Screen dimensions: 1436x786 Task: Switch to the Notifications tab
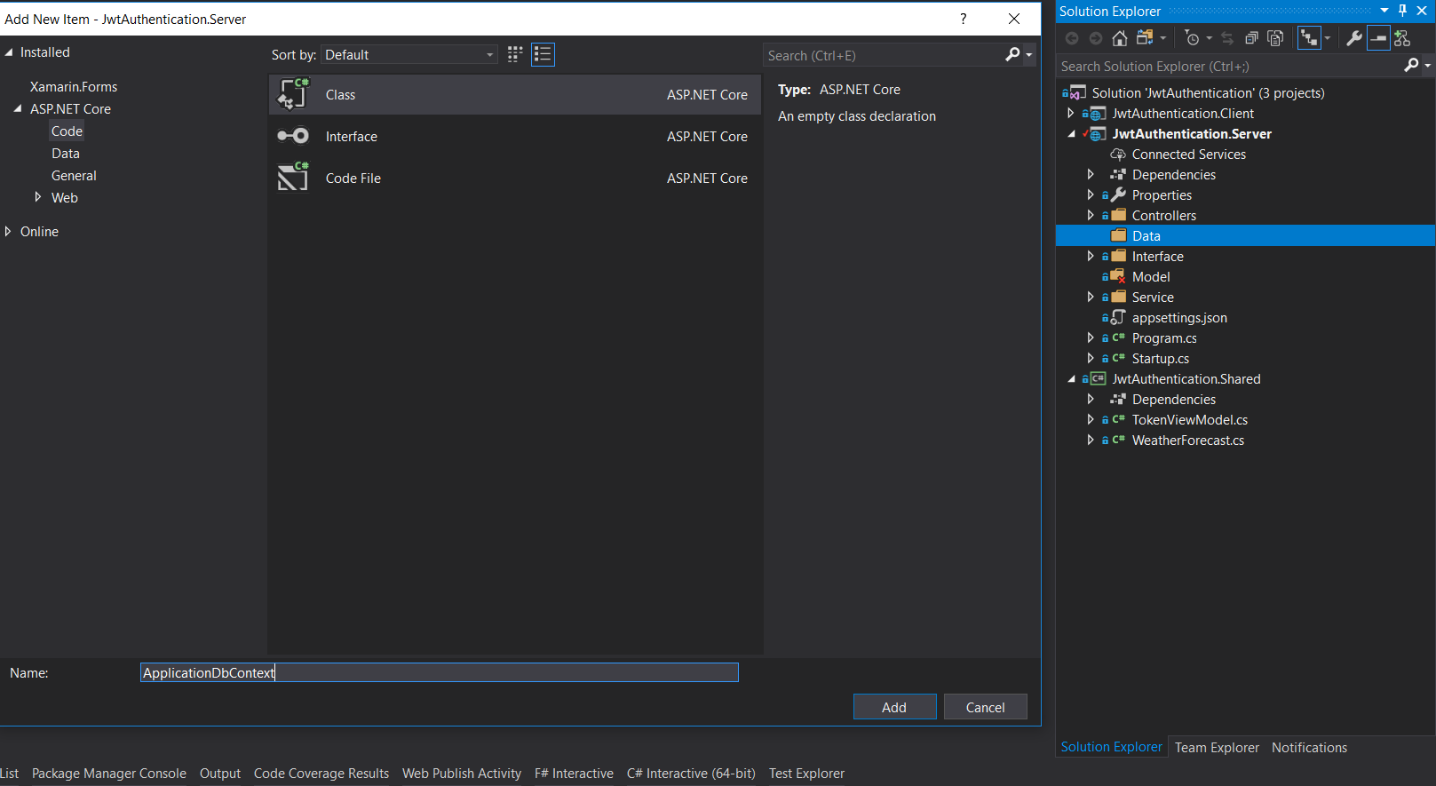(x=1309, y=747)
